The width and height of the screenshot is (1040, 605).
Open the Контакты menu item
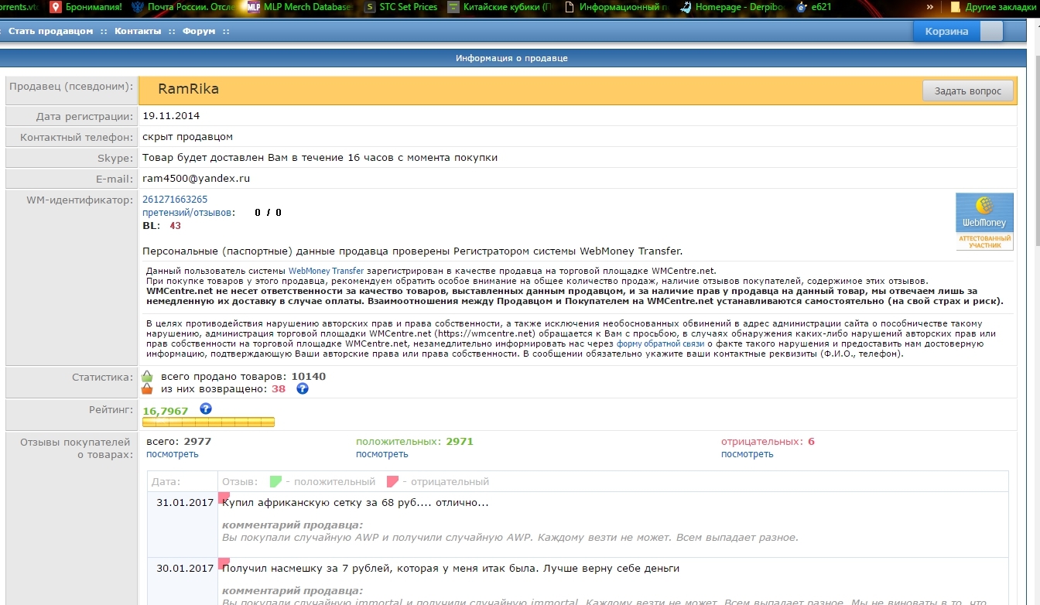(x=138, y=31)
